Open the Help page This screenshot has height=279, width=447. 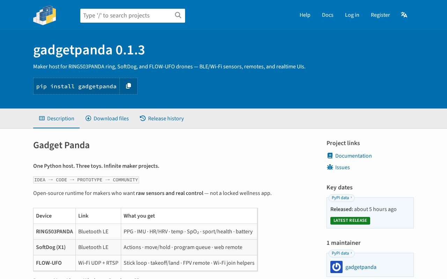[305, 15]
